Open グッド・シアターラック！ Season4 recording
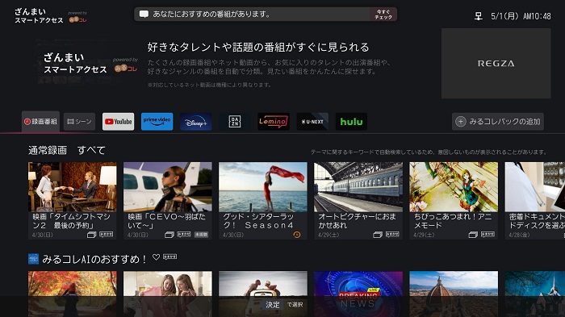Screen dimensions: 565x317 263,200
